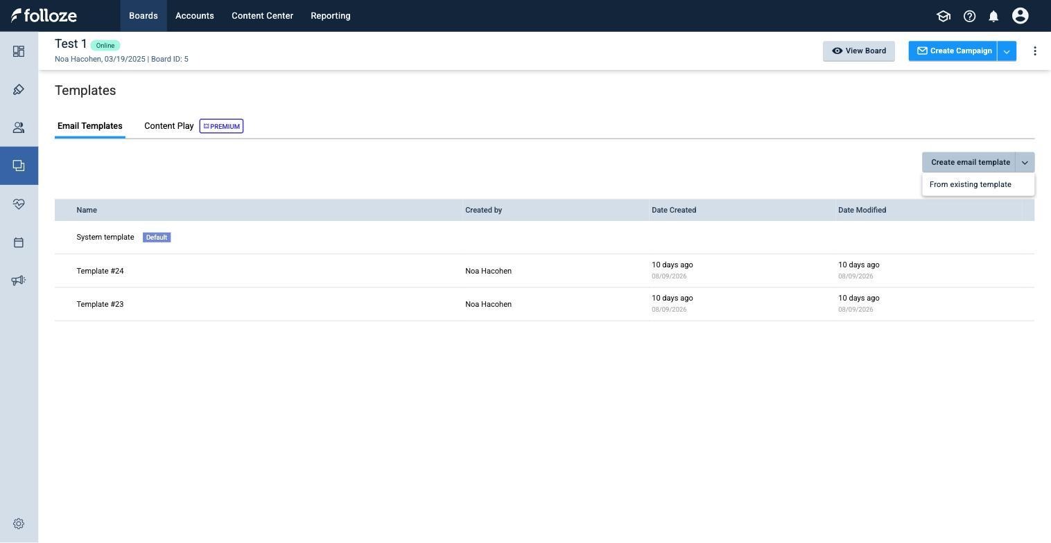The image size is (1051, 543).
Task: Collapse the Create email template dropdown arrow
Action: pos(1025,162)
